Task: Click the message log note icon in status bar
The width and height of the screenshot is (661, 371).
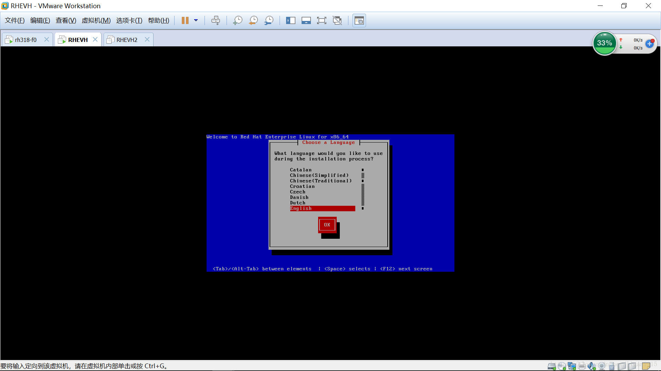Action: [x=646, y=366]
